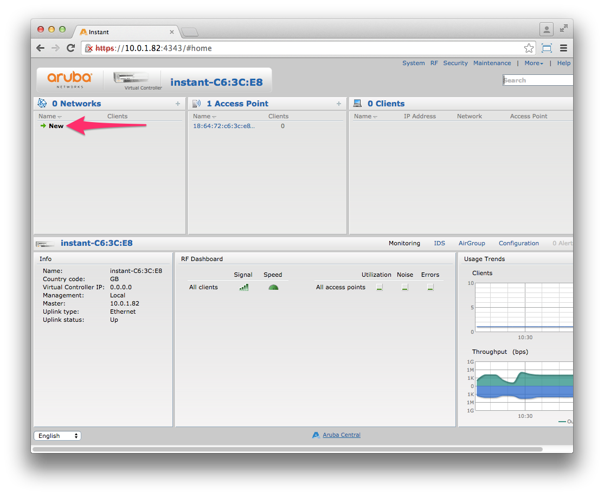
Task: Select access point 18:64:72:c6:3c:e8
Action: pyautogui.click(x=224, y=126)
